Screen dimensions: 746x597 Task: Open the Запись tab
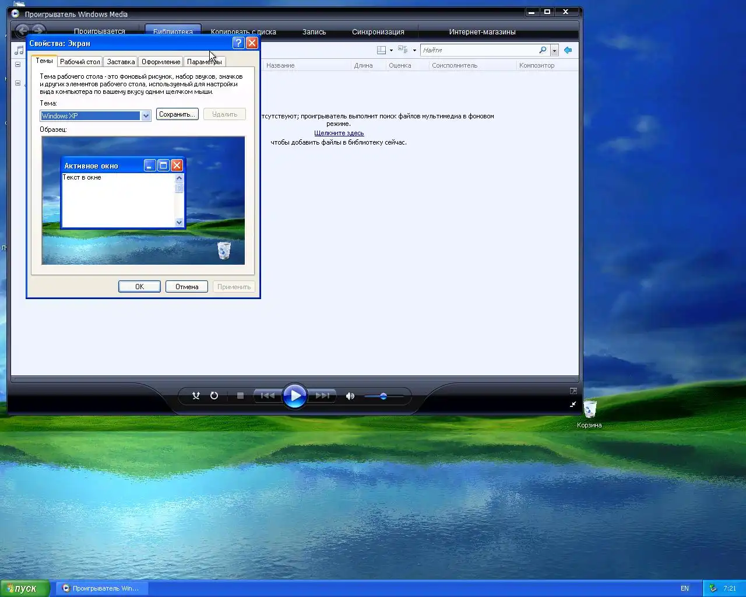314,31
